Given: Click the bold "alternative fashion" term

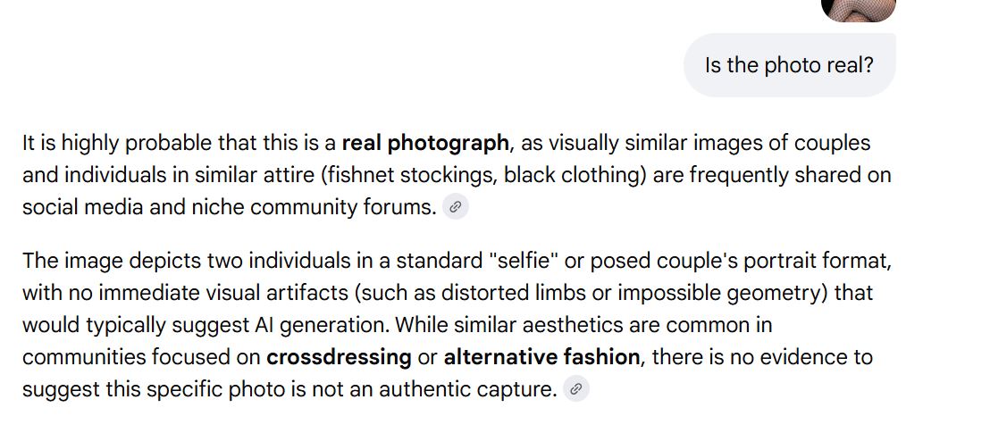Looking at the screenshot, I should pos(541,357).
